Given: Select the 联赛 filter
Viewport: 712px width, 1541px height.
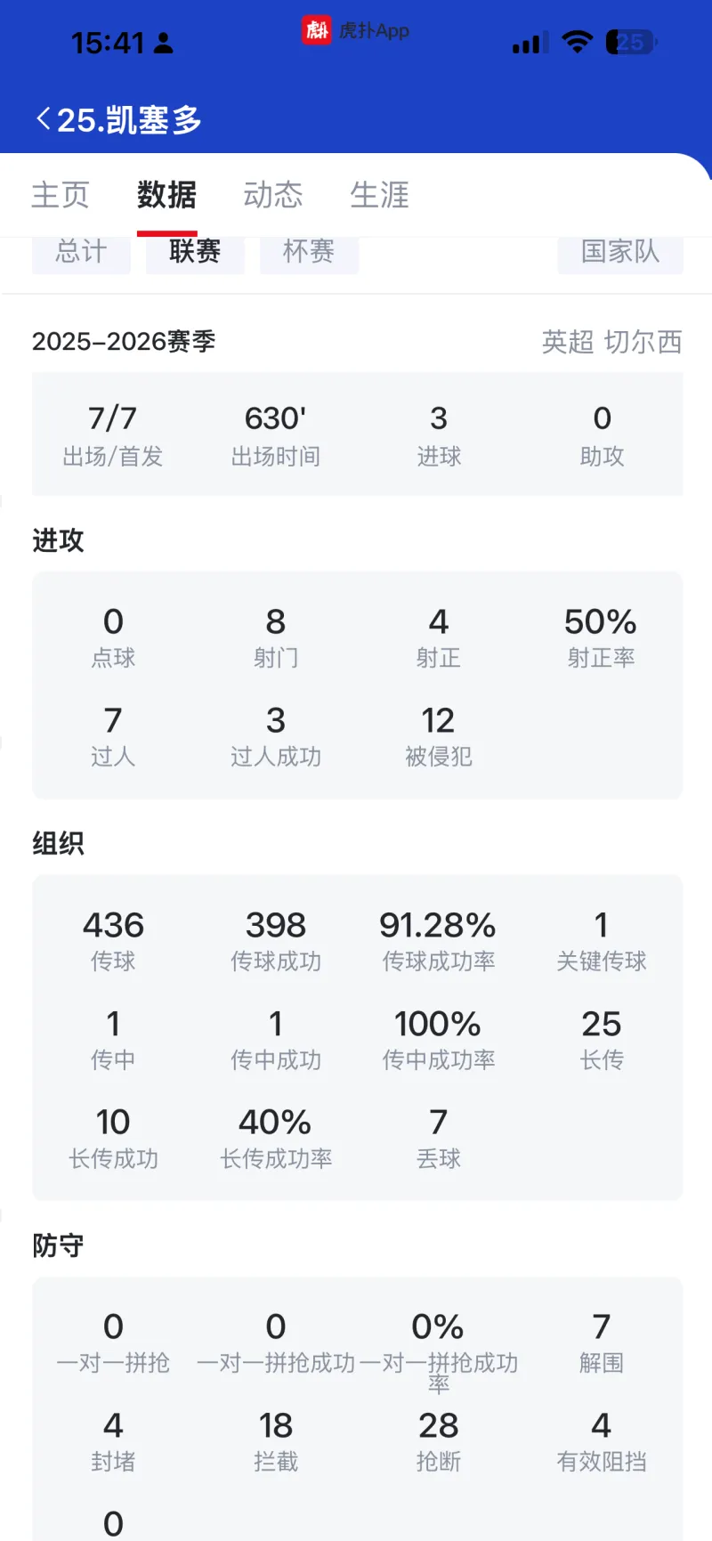Looking at the screenshot, I should tap(195, 253).
